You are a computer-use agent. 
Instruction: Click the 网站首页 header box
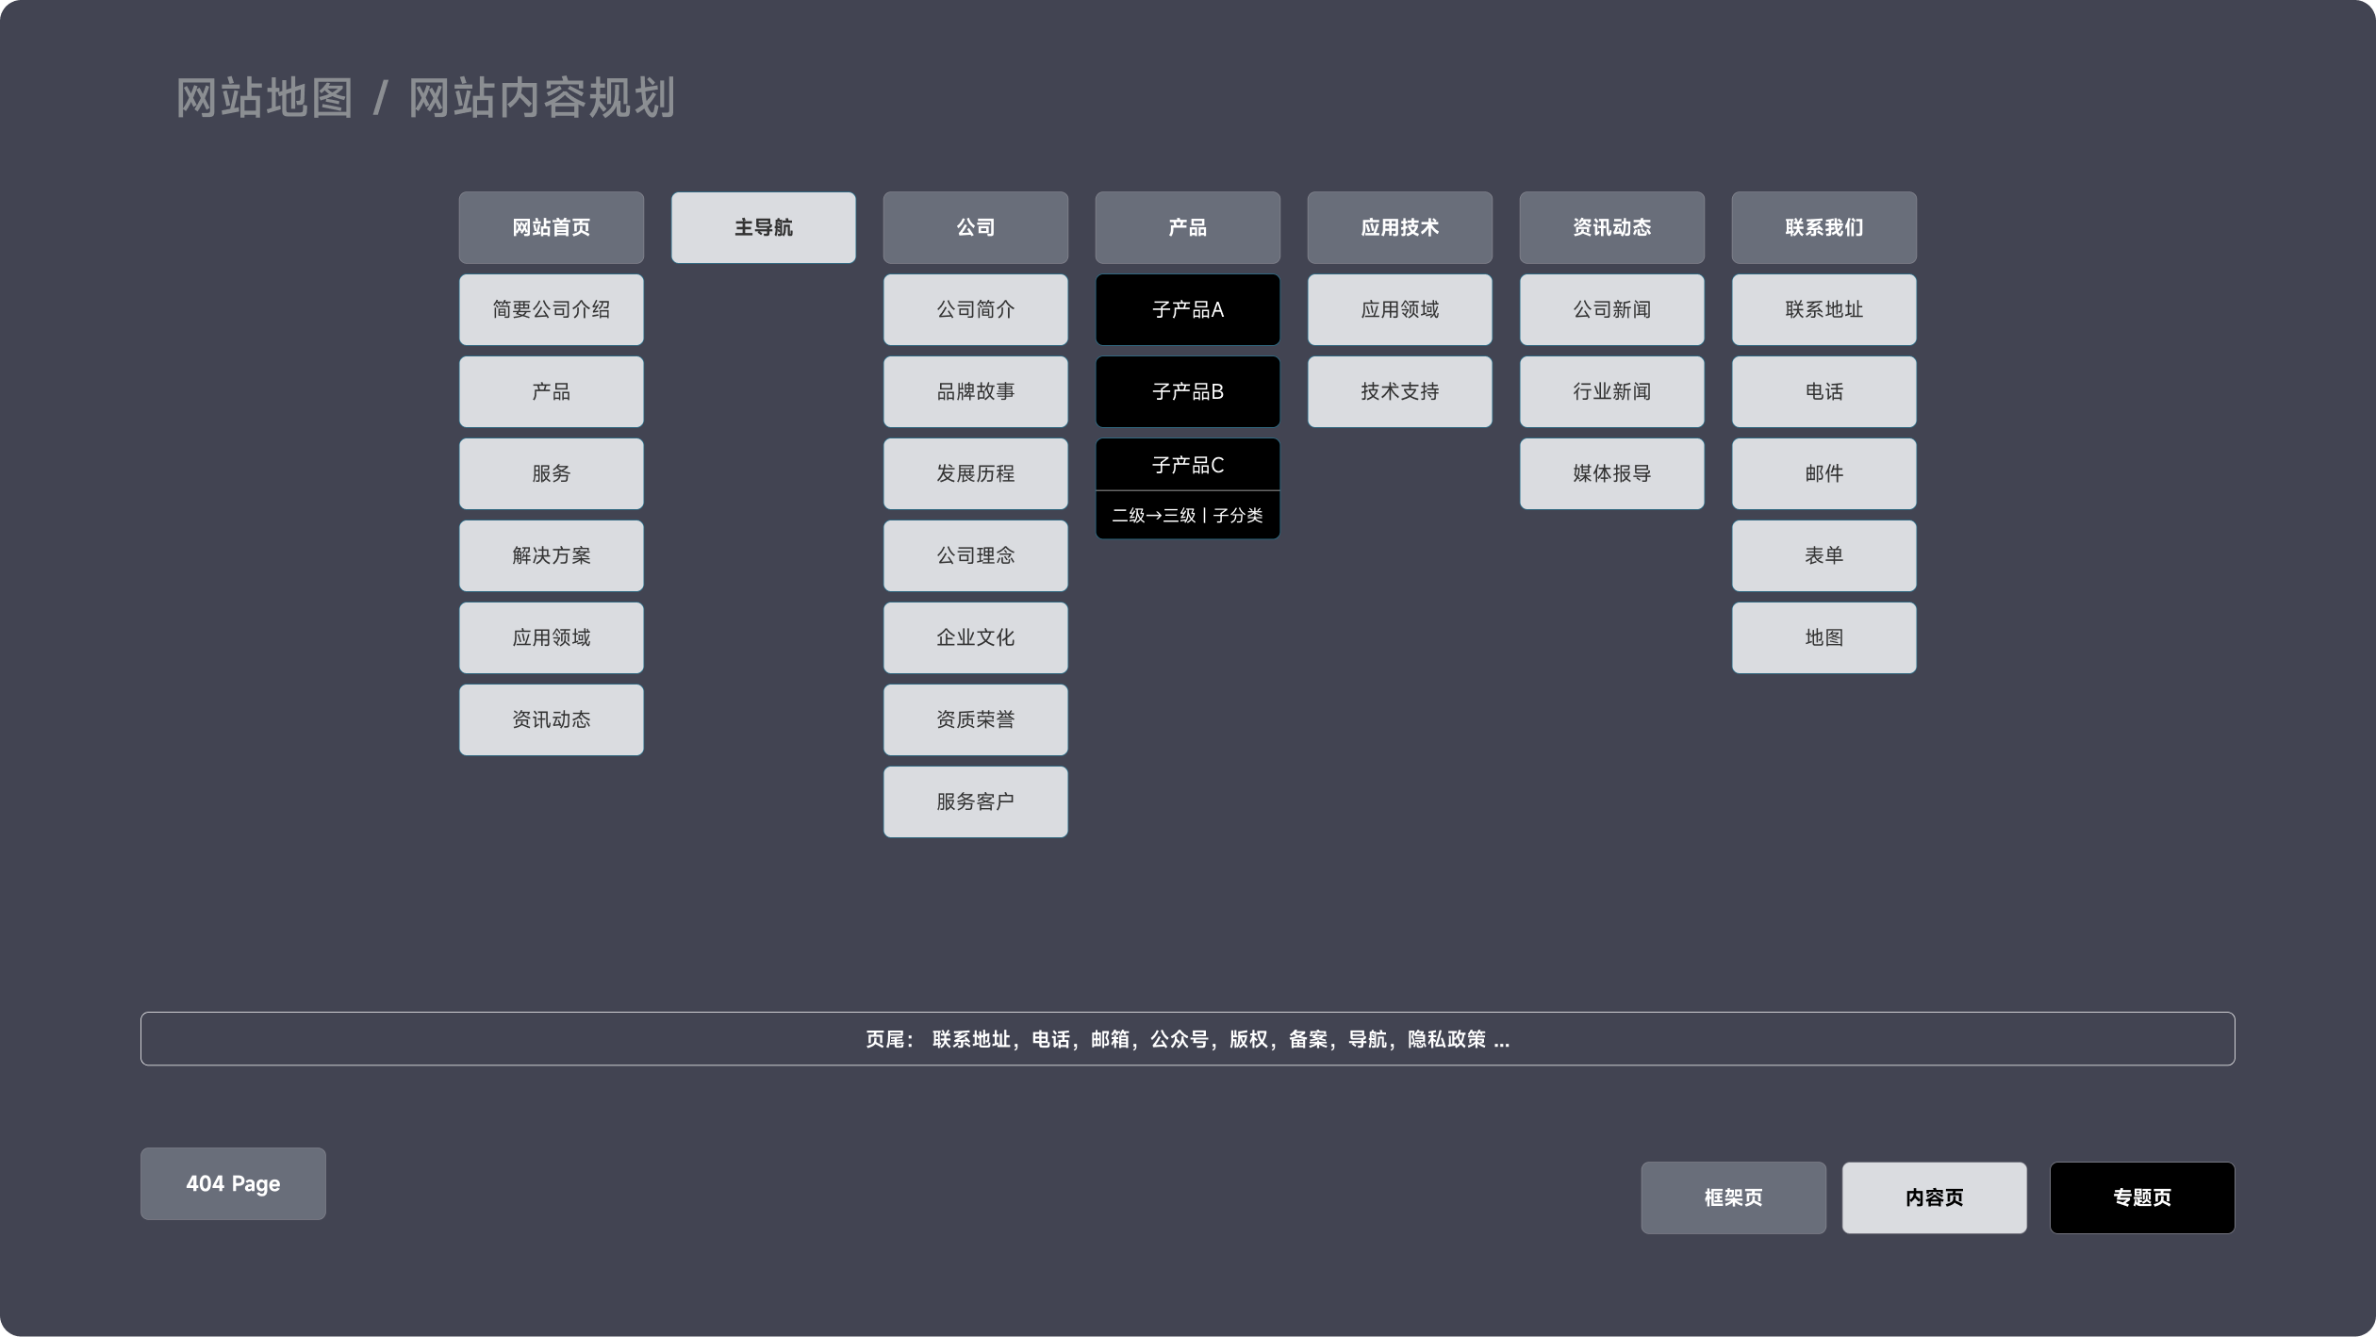tap(551, 227)
